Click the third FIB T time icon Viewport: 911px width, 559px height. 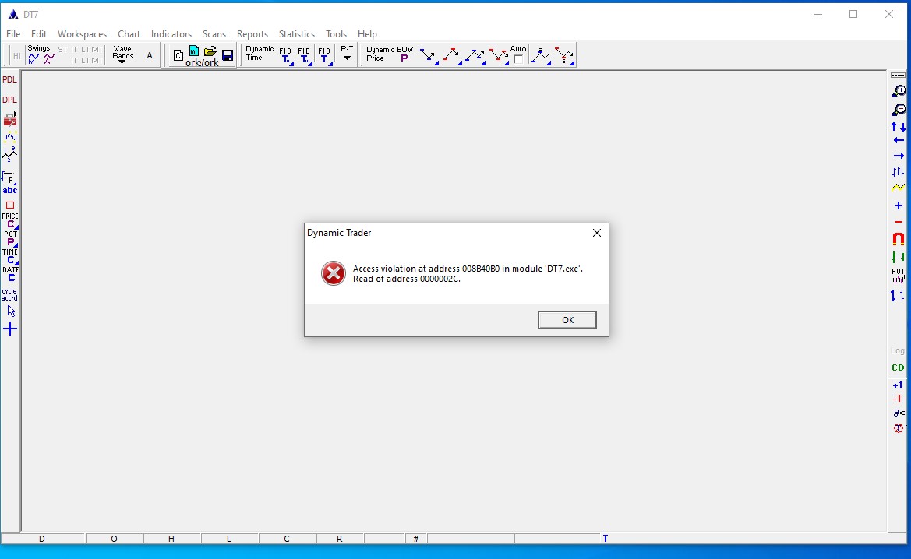325,56
